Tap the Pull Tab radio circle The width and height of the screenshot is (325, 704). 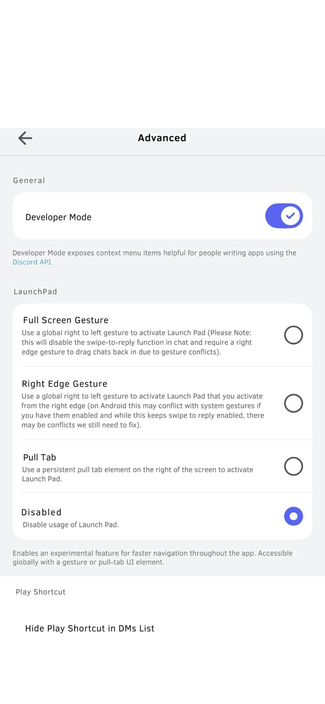click(x=293, y=466)
